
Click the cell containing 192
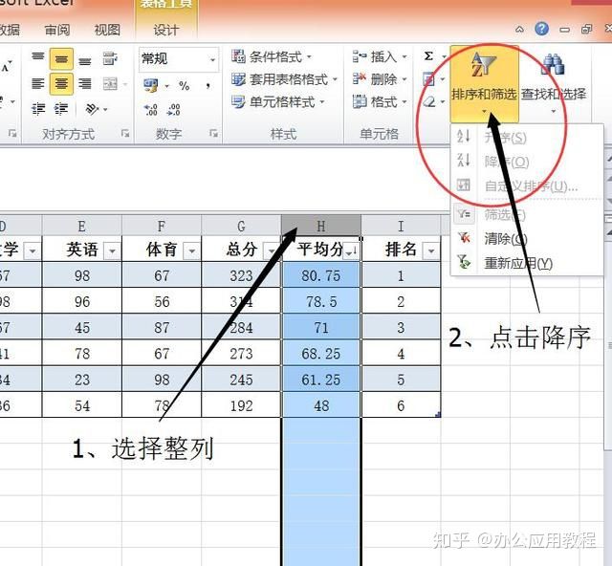241,405
